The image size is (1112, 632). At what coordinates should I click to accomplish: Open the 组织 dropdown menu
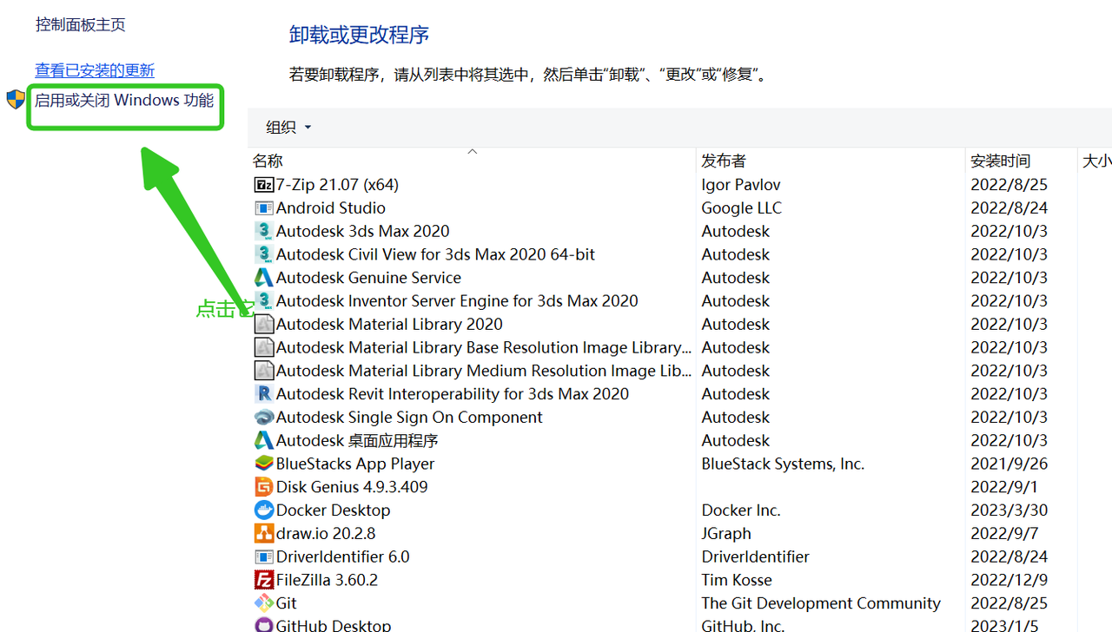point(288,128)
